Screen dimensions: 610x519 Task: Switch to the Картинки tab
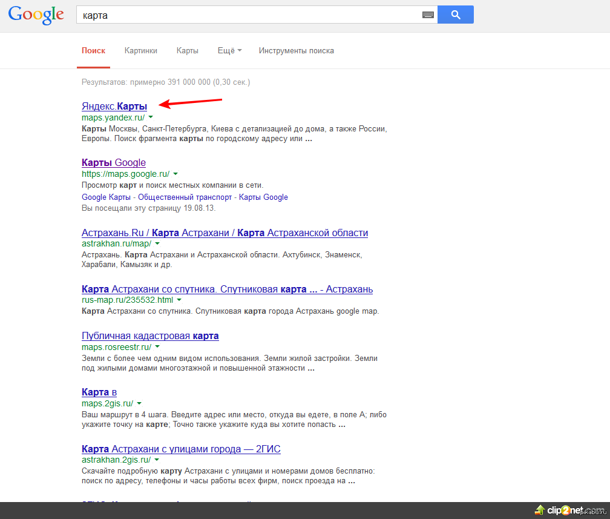click(141, 51)
